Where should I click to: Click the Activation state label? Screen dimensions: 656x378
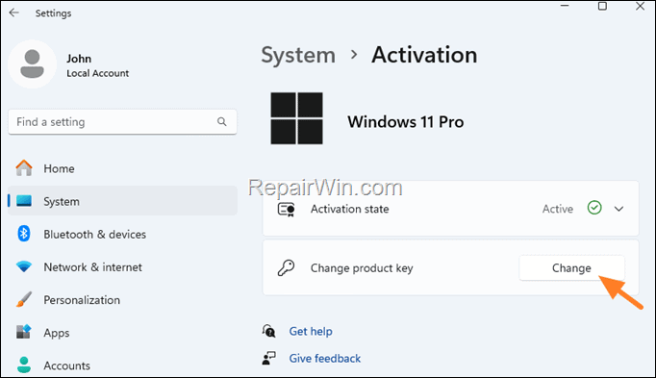tap(350, 209)
